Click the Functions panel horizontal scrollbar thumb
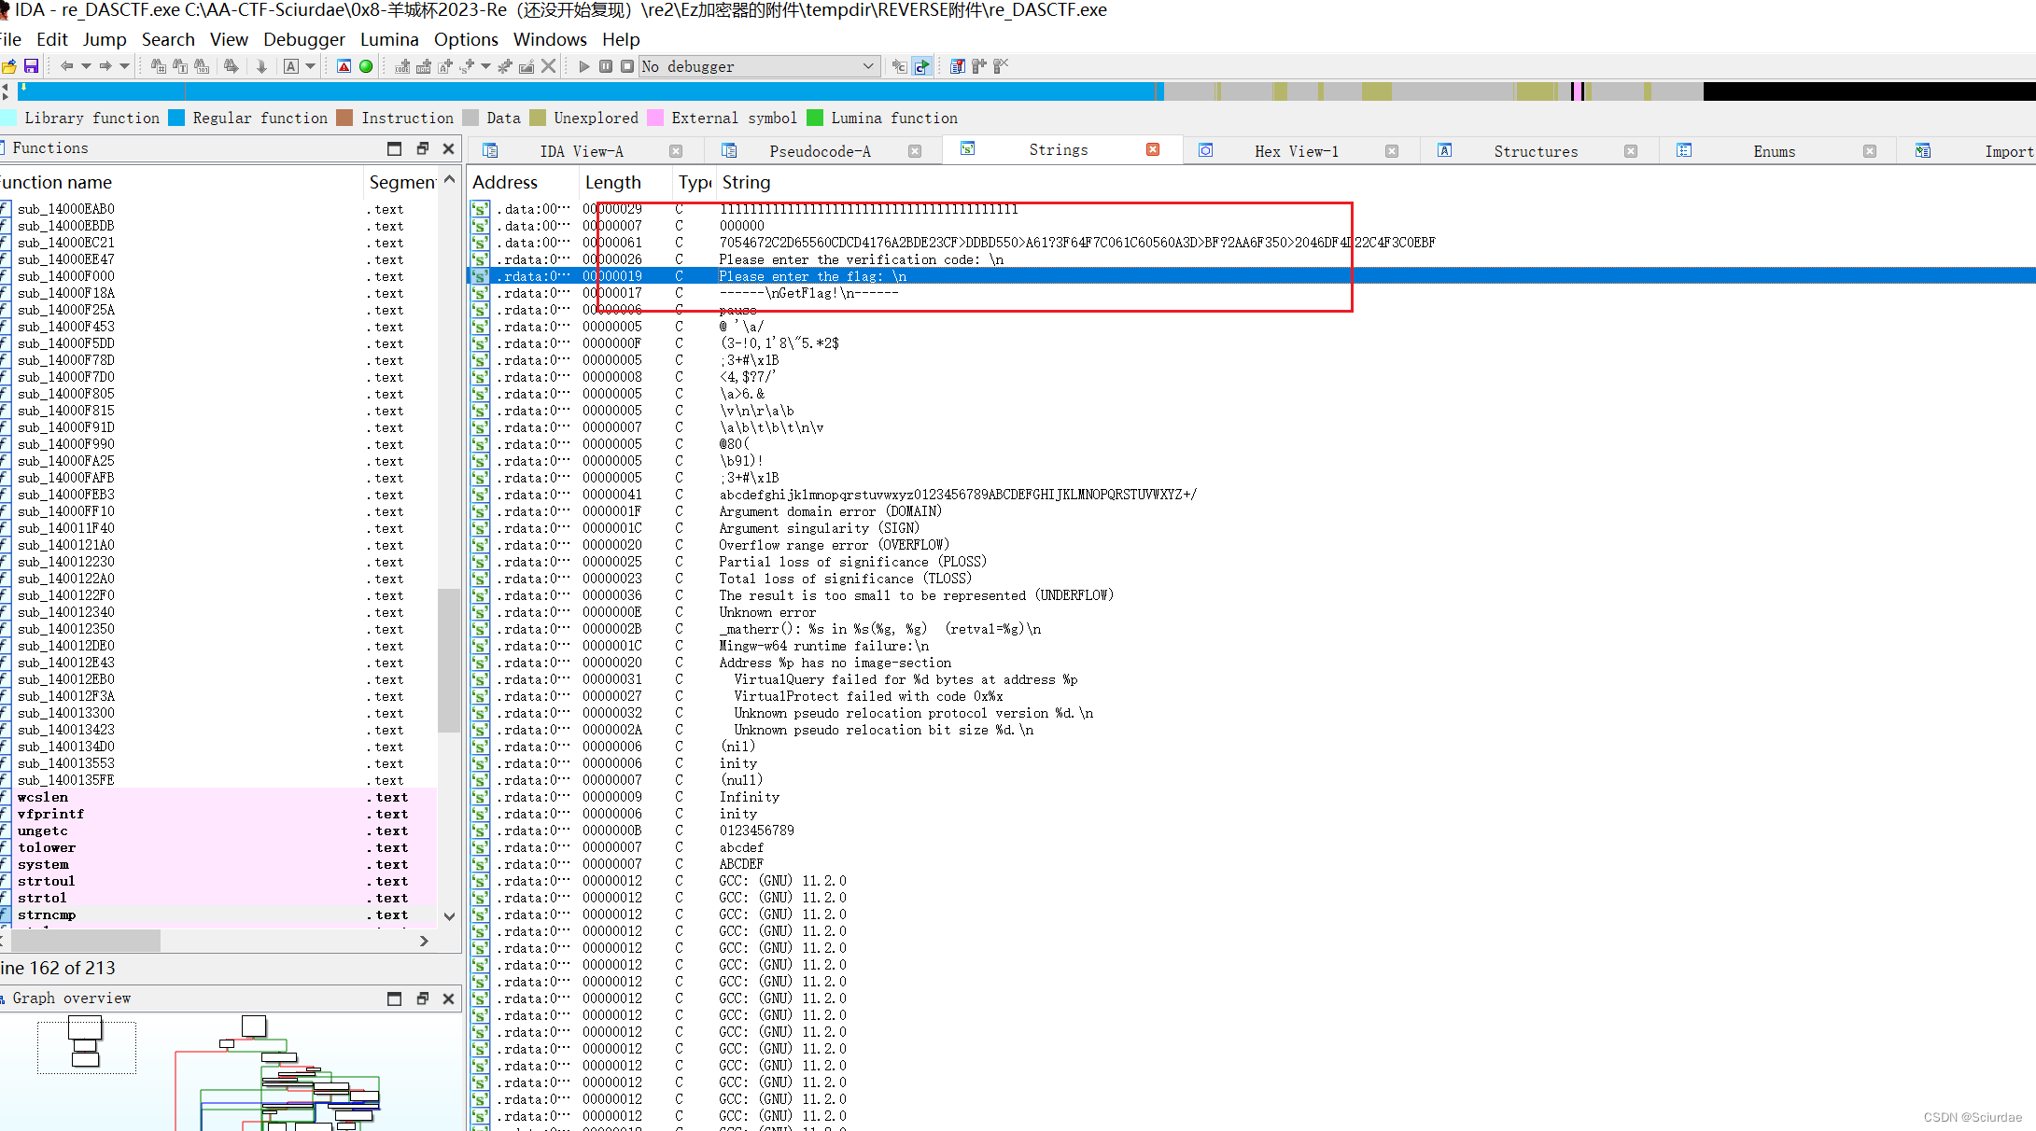The width and height of the screenshot is (2036, 1131). tap(84, 941)
